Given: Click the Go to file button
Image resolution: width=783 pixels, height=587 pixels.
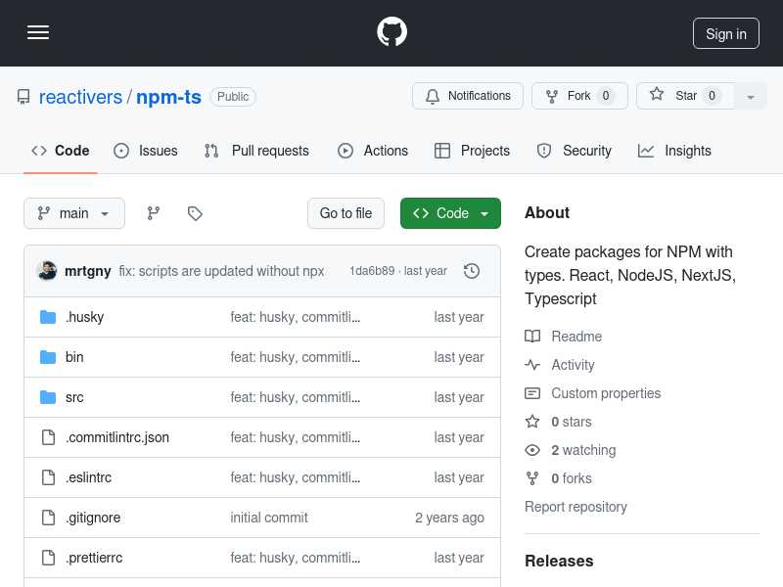Looking at the screenshot, I should coord(345,213).
